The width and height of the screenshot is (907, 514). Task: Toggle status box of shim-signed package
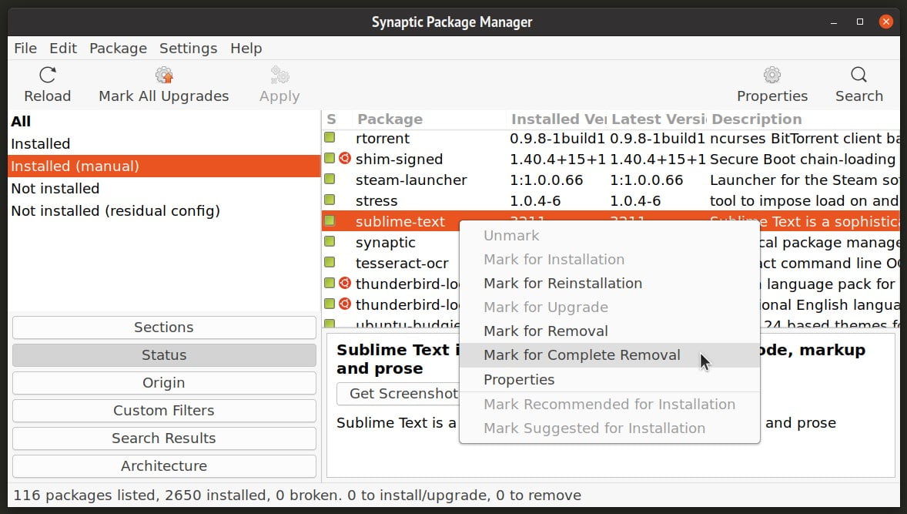pos(330,158)
